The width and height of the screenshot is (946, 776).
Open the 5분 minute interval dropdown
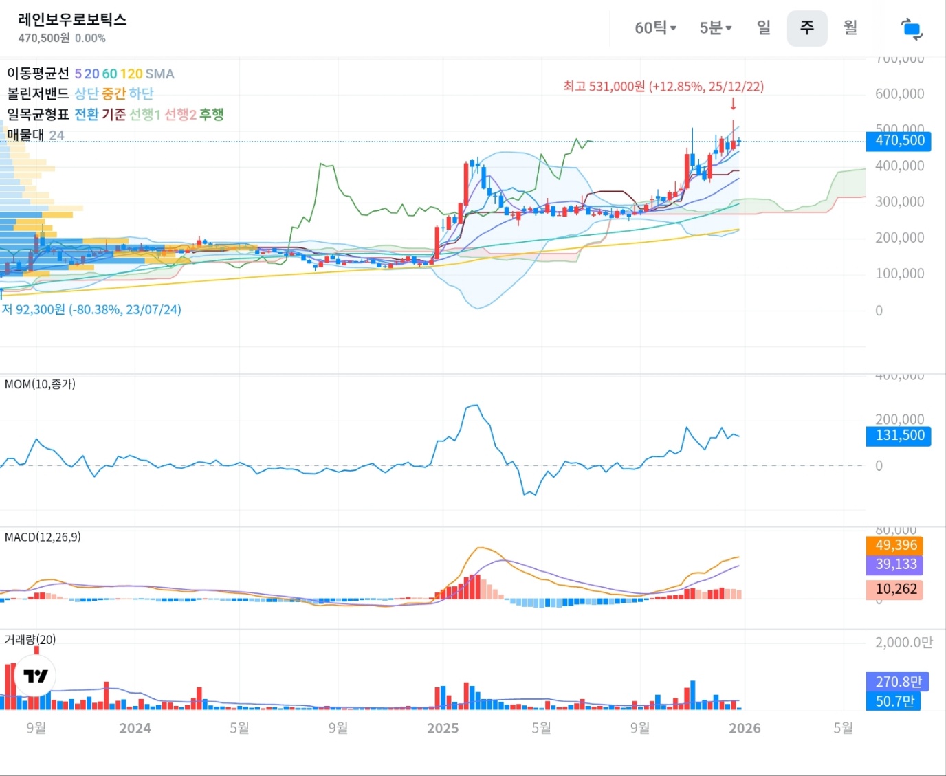coord(715,28)
